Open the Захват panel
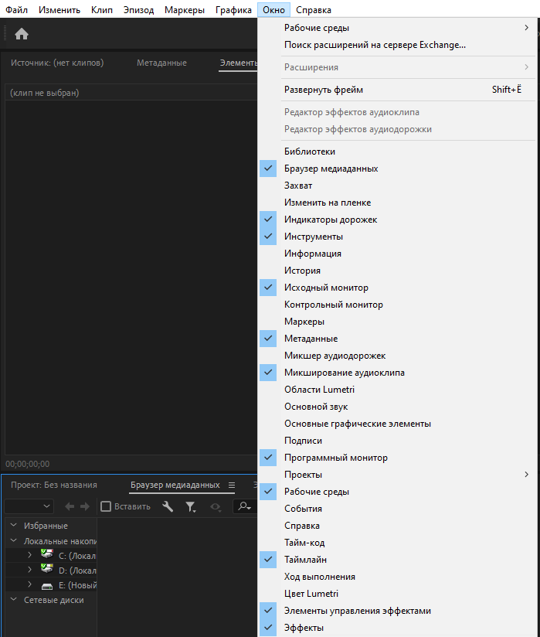The width and height of the screenshot is (540, 637). tap(396, 186)
